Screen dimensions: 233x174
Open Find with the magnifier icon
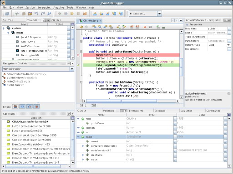coord(49,14)
